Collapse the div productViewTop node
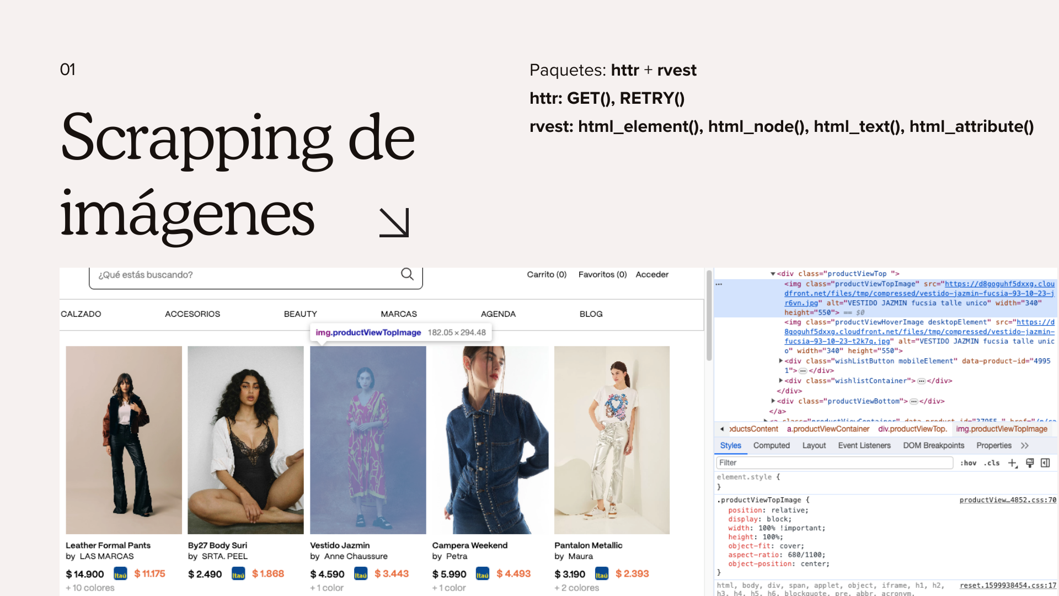The height and width of the screenshot is (596, 1059). [773, 274]
